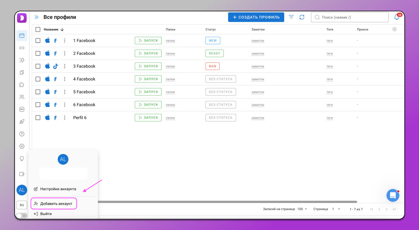The width and height of the screenshot is (419, 230).
Task: Click the rocket icon in sidebar
Action: pos(22,121)
